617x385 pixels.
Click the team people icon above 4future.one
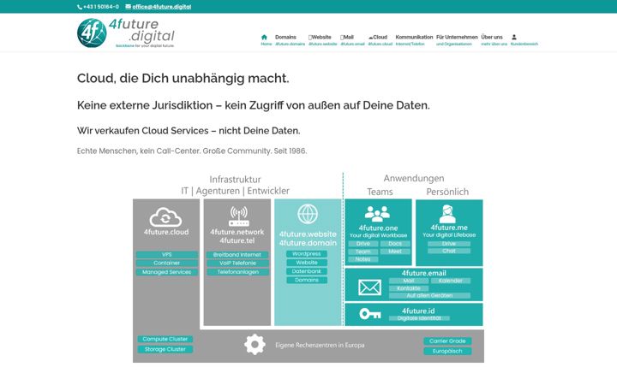pos(377,214)
